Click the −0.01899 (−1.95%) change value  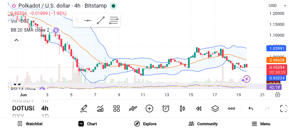click(x=48, y=13)
